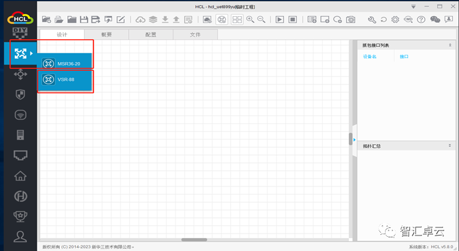Image resolution: width=459 pixels, height=251 pixels.
Task: Switch to the 配置 tab
Action: [x=151, y=35]
